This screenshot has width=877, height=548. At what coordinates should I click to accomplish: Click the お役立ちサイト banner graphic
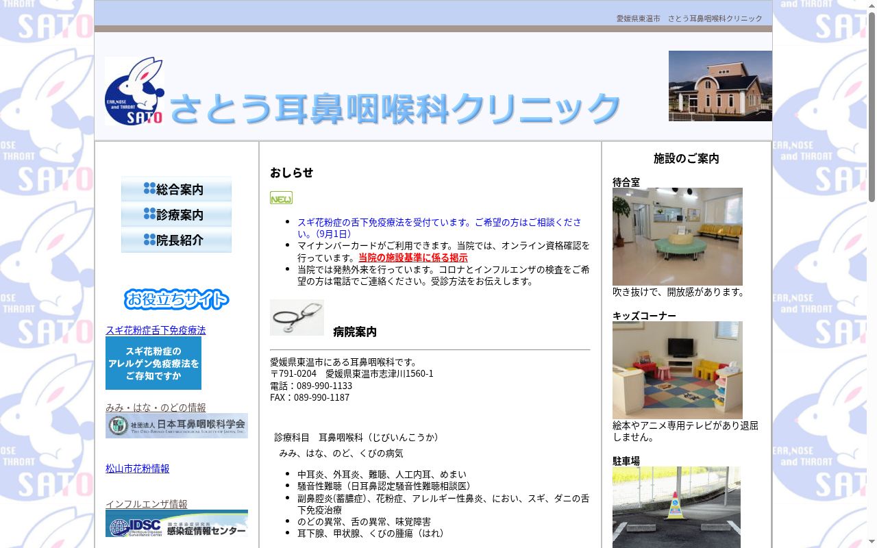[176, 299]
